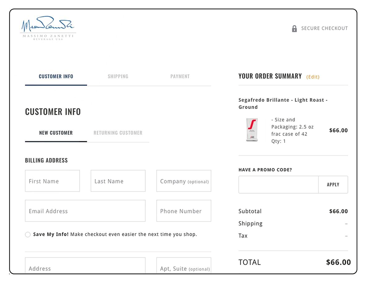Click the Segafredo coffee bag thumbnail
366x284 pixels.
tap(252, 130)
